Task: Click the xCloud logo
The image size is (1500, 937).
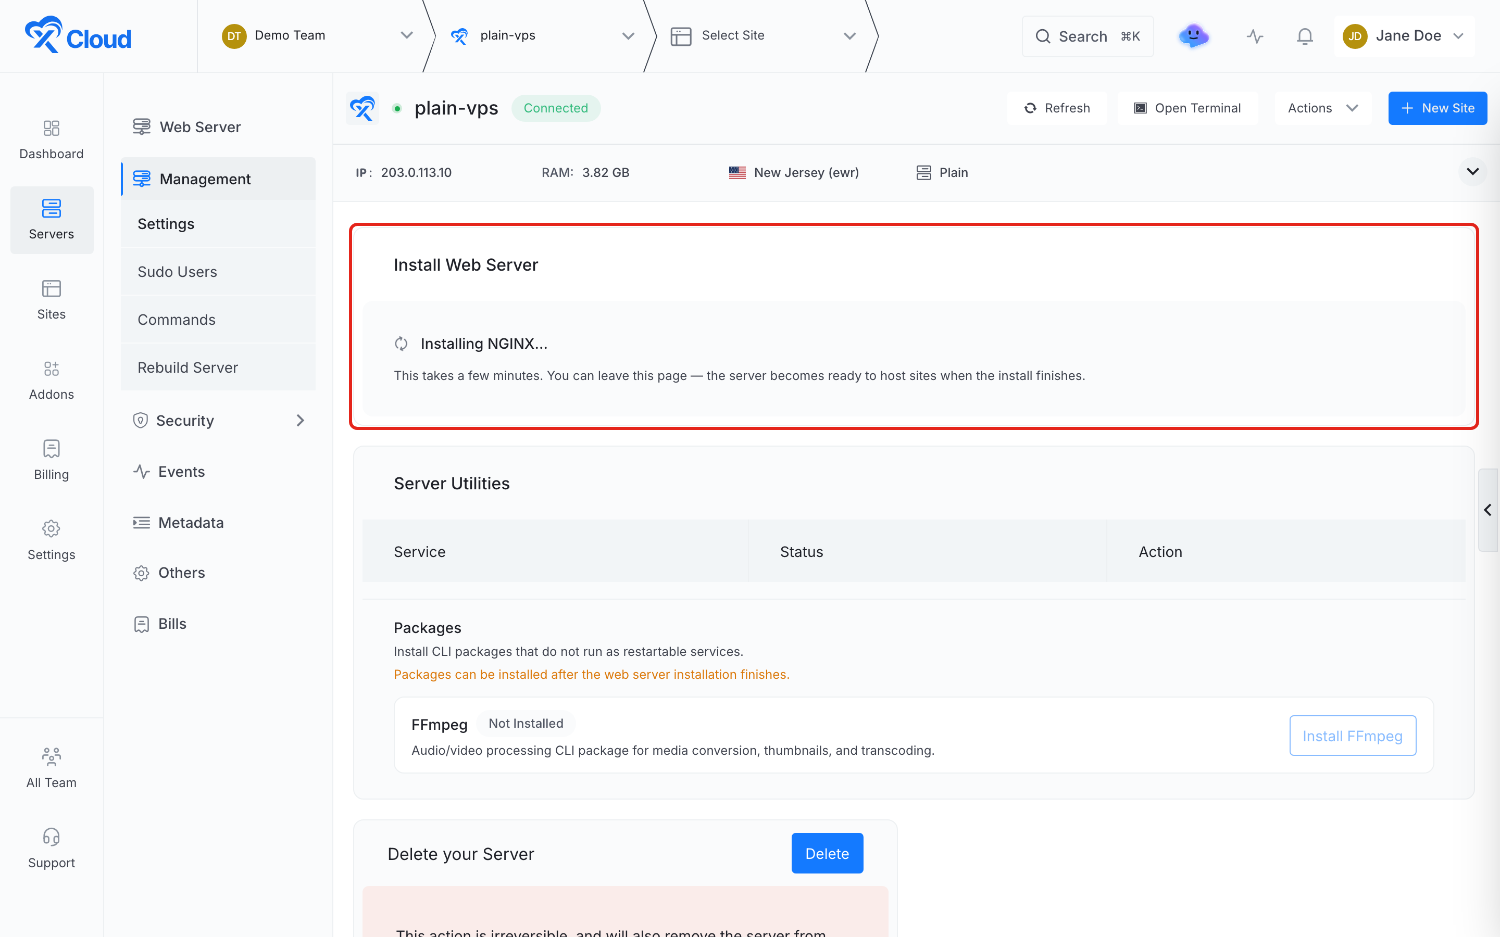Action: 78,35
